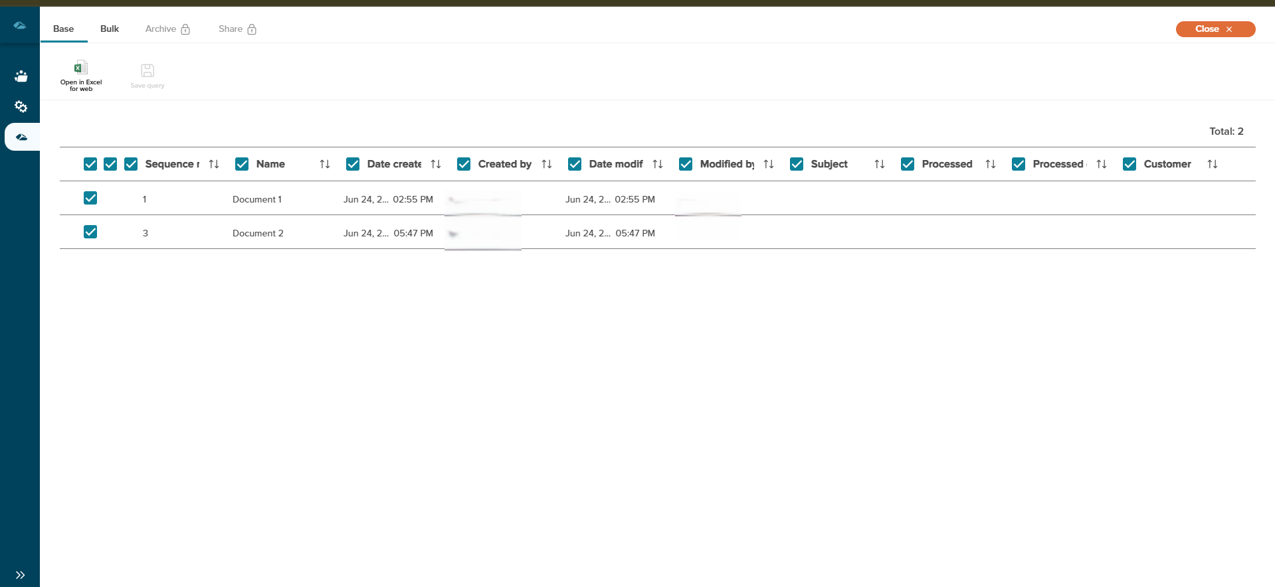Click the disabled Save query icon
Screen dimensions: 1275x587
(147, 70)
